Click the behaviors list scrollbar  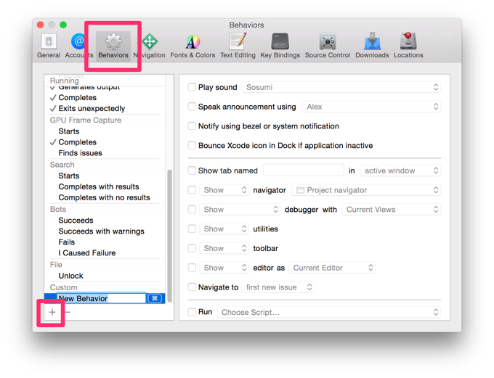click(x=169, y=236)
